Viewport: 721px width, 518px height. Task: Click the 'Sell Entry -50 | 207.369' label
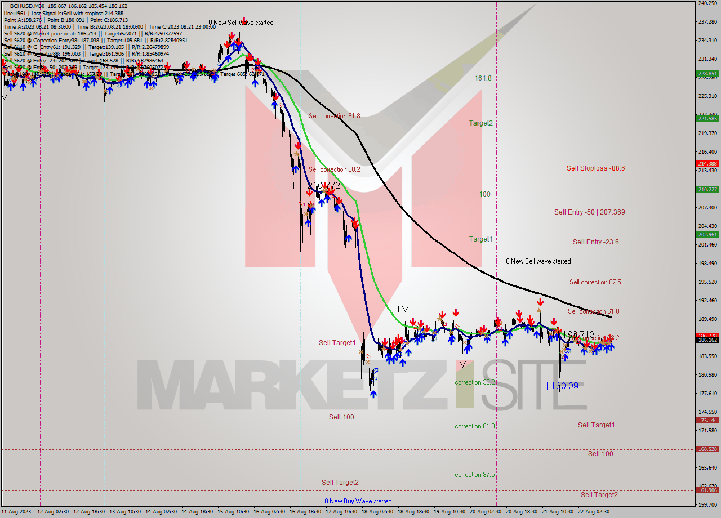[589, 212]
